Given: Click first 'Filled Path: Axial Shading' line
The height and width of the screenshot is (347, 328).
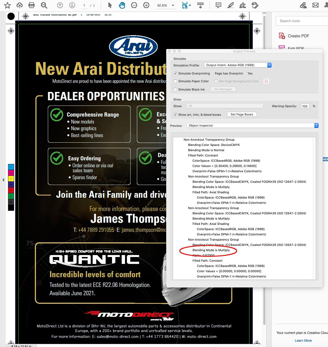Looking at the screenshot, I should coord(211,192).
